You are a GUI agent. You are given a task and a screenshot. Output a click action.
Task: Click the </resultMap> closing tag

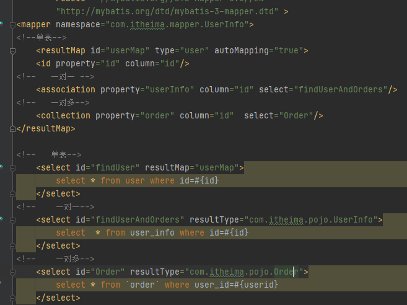click(46, 128)
